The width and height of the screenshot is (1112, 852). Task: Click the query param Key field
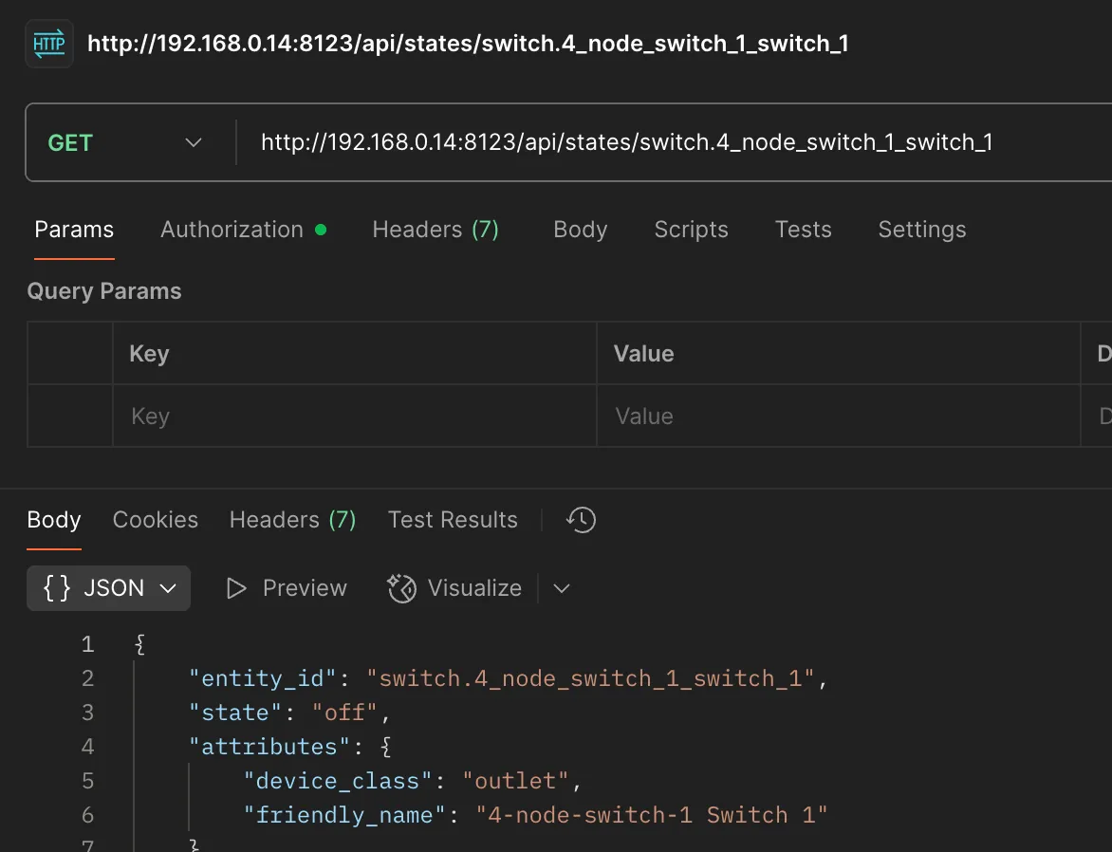pyautogui.click(x=353, y=417)
